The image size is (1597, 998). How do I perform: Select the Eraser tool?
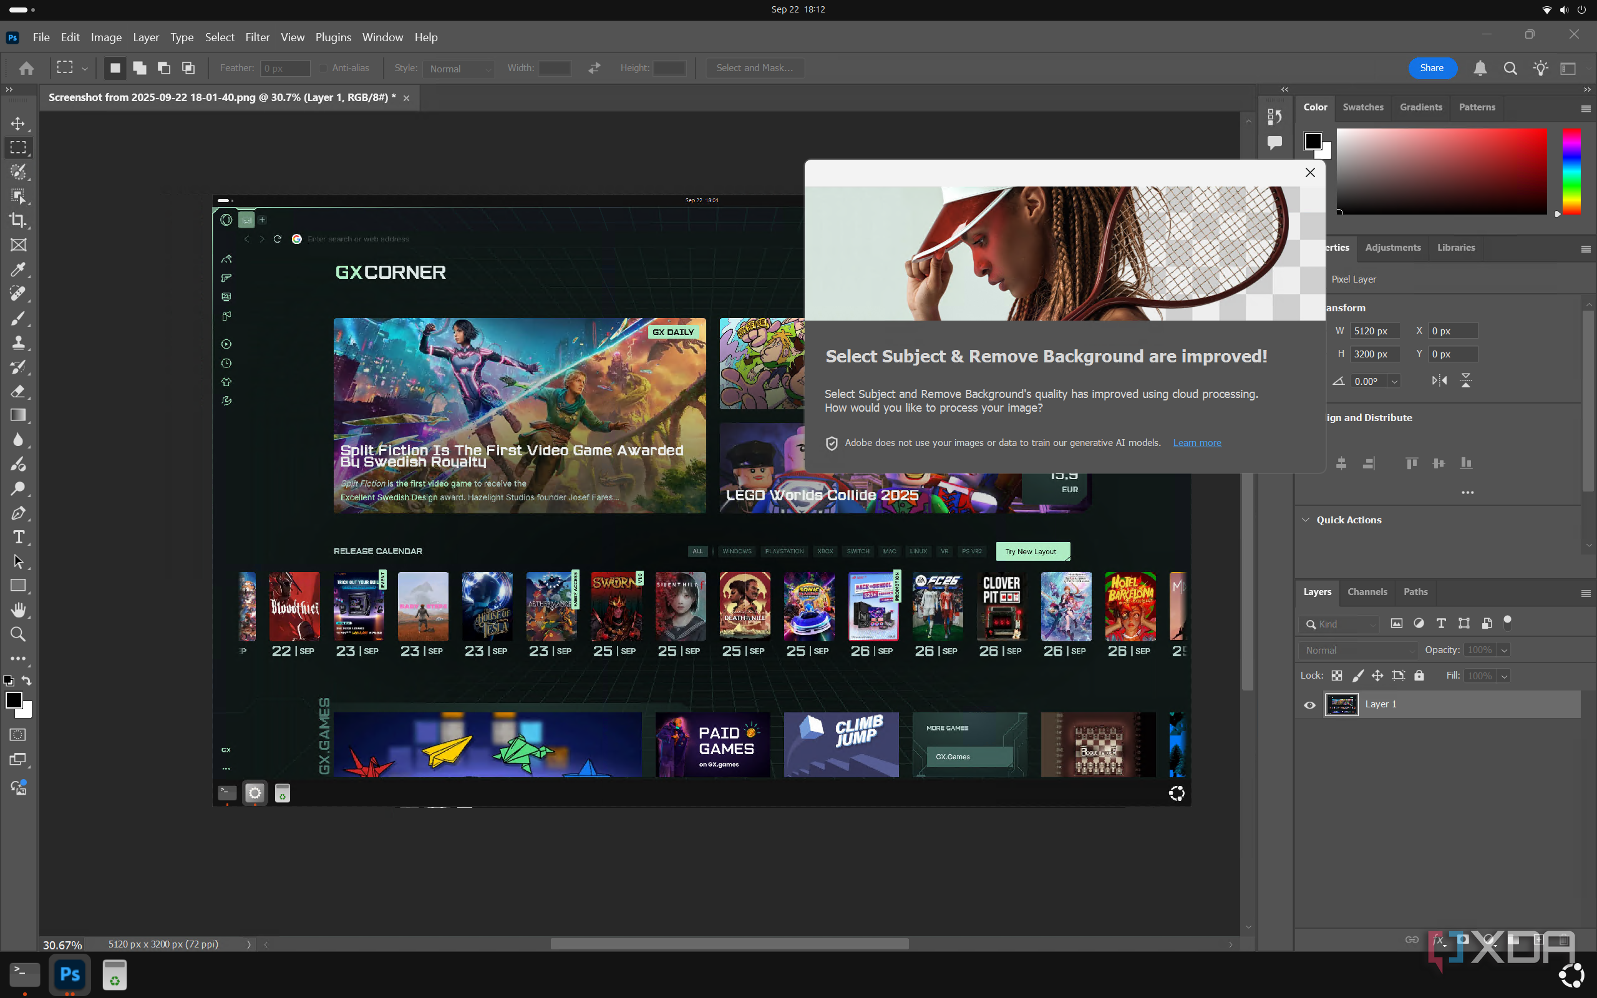18,392
